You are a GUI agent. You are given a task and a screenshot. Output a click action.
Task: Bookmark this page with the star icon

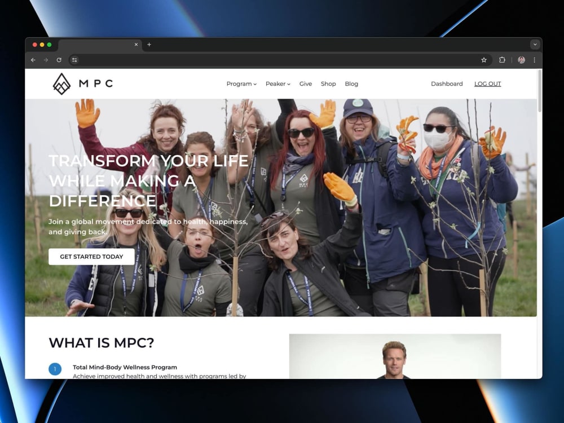484,60
